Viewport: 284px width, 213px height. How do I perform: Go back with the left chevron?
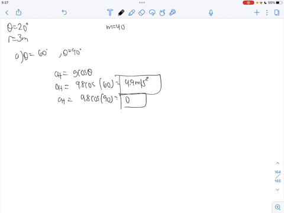(x=7, y=12)
